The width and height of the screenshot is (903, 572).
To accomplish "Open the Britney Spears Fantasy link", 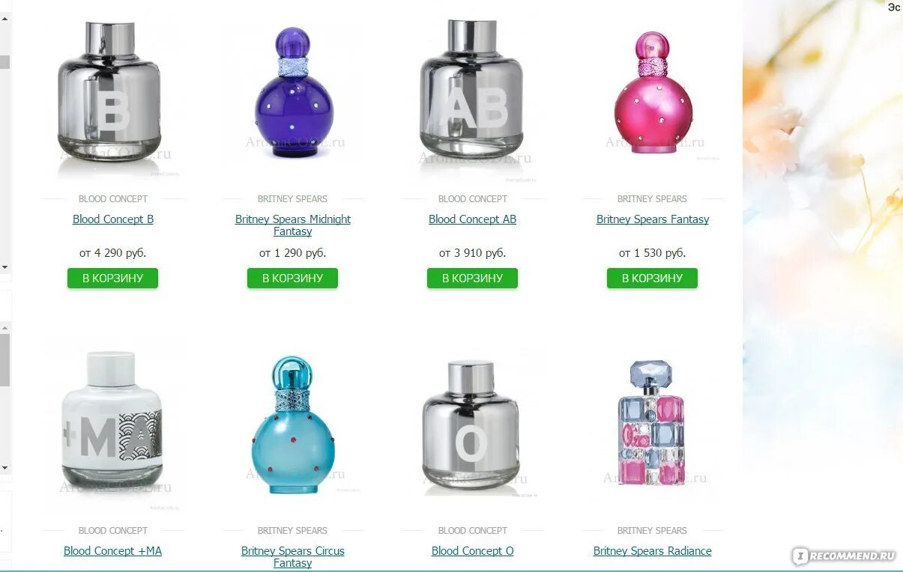I will point(653,219).
